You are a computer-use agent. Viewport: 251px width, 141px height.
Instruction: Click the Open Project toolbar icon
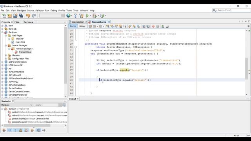coord(15,16)
